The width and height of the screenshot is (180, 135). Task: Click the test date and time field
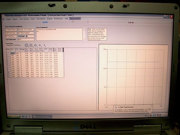(x=26, y=30)
